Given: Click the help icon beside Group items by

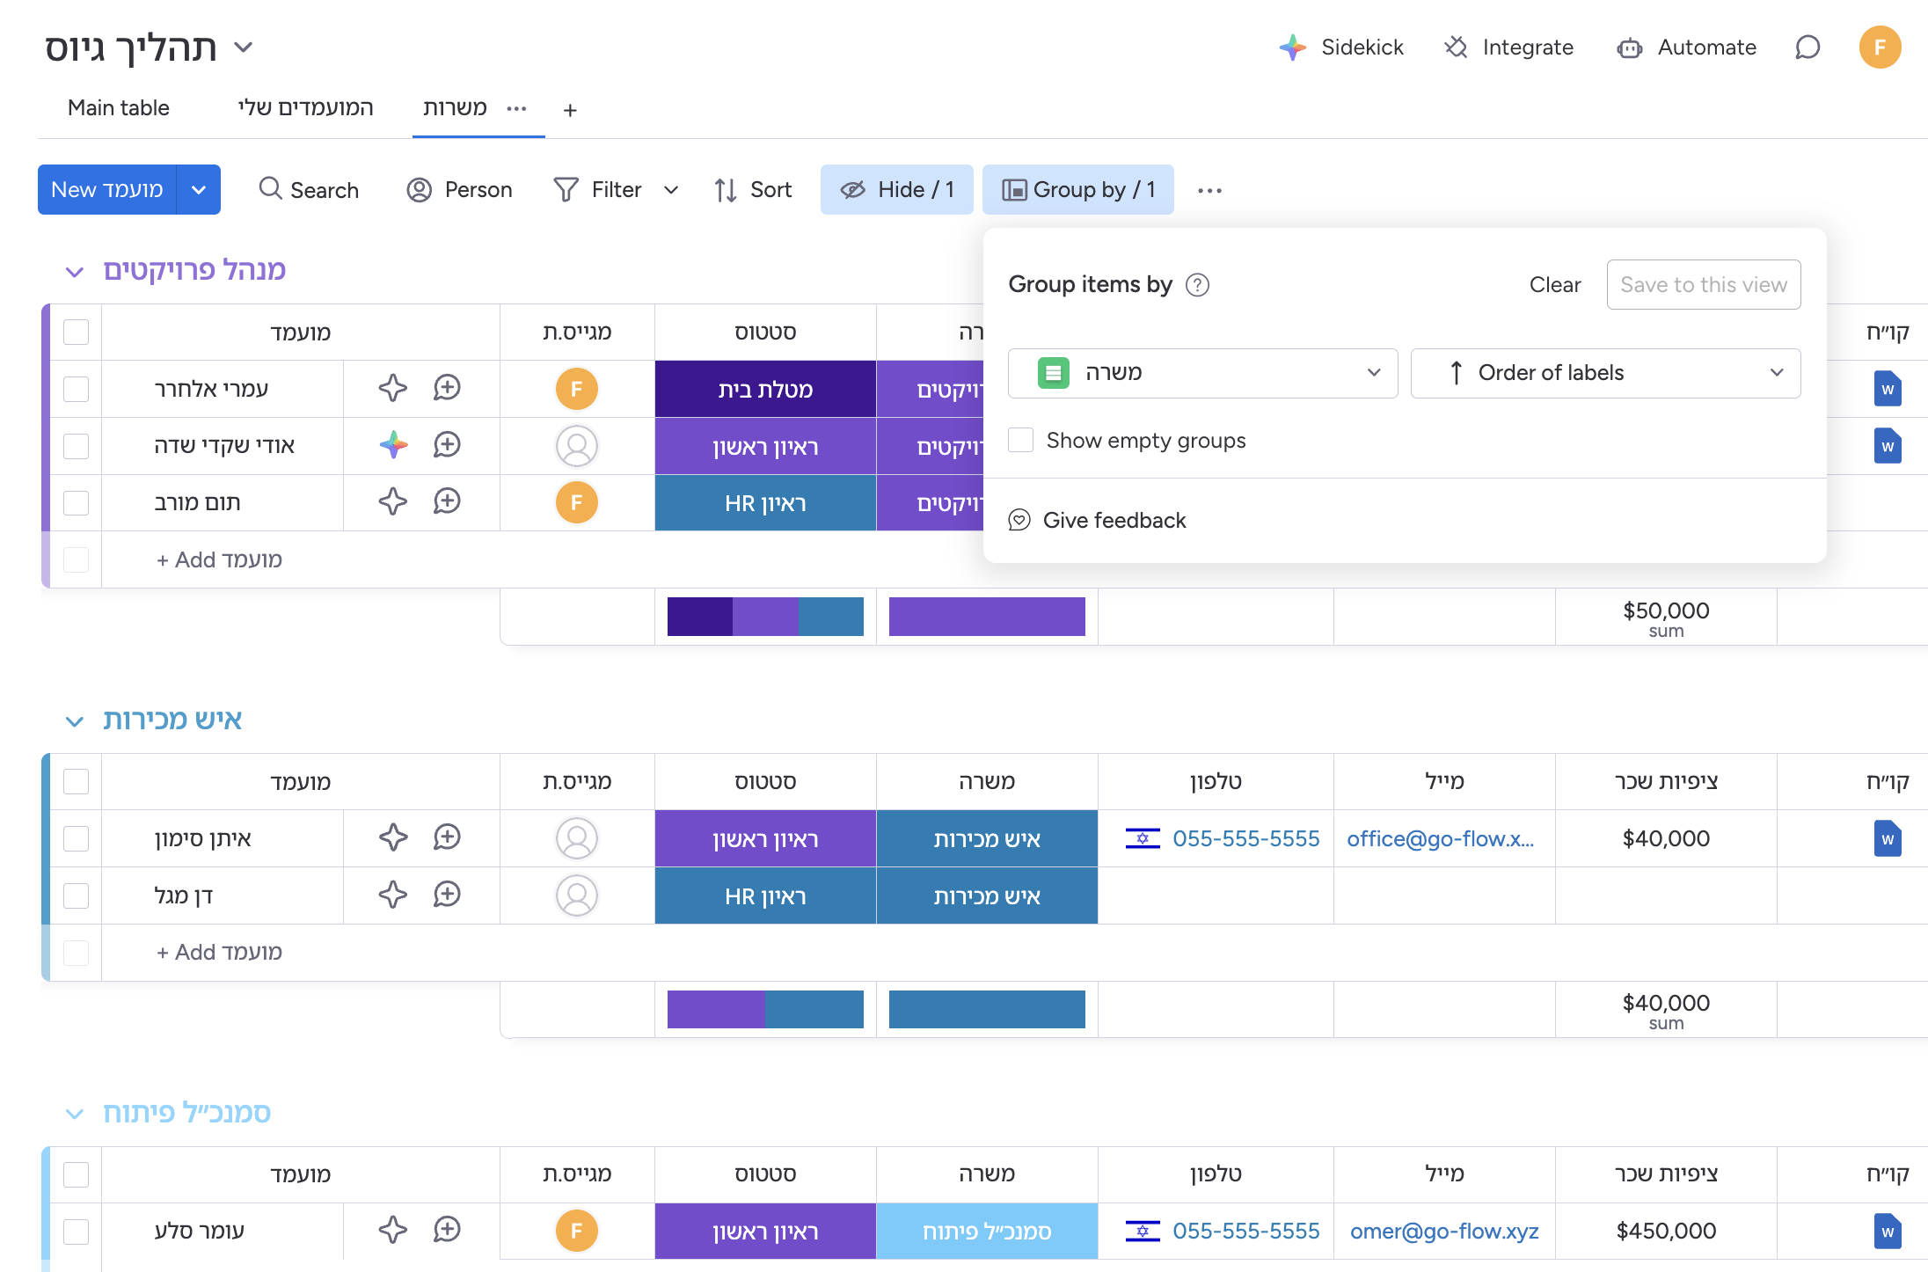Looking at the screenshot, I should click(x=1197, y=285).
